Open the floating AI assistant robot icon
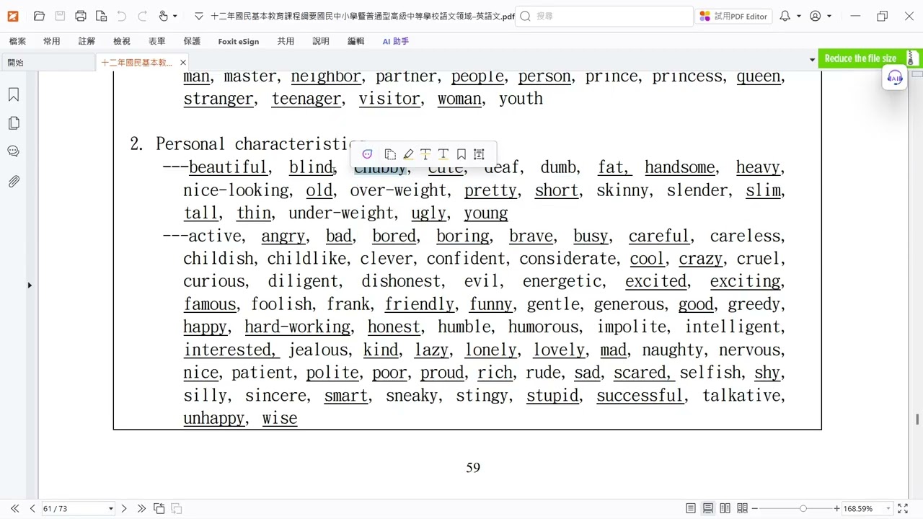Image resolution: width=923 pixels, height=519 pixels. pyautogui.click(x=895, y=78)
